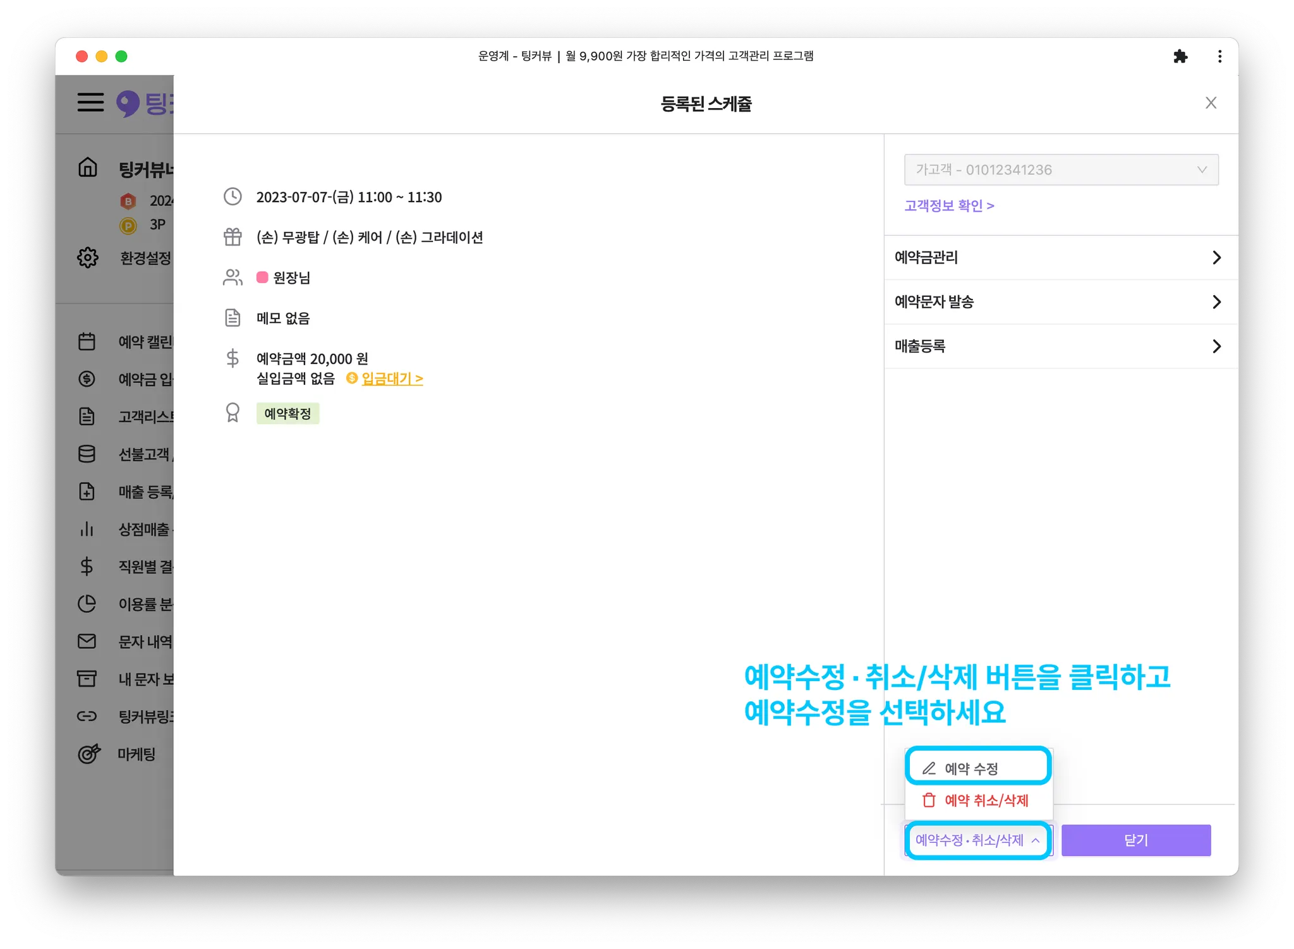The width and height of the screenshot is (1294, 949).
Task: Click the link icon for 팅커뷰링크
Action: click(x=87, y=716)
